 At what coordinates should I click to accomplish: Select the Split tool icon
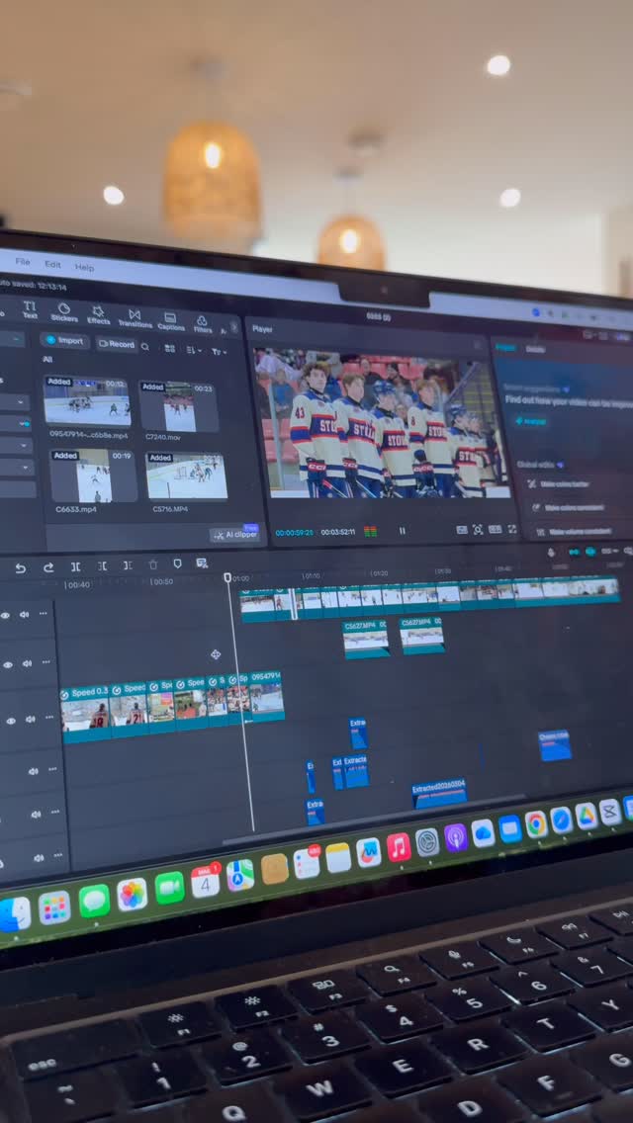(75, 566)
